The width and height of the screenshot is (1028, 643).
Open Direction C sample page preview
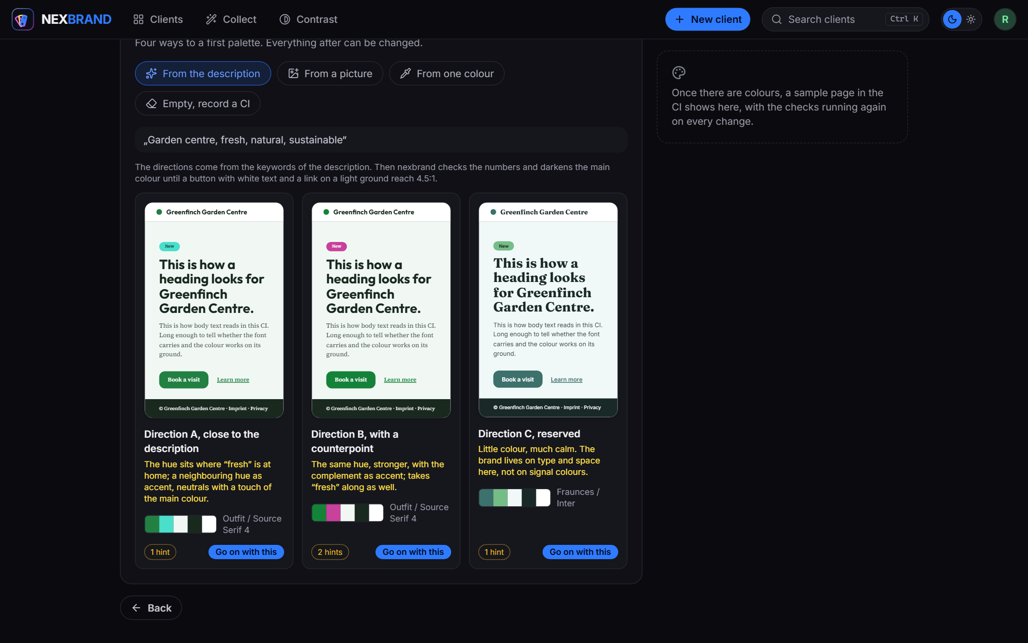pyautogui.click(x=548, y=310)
